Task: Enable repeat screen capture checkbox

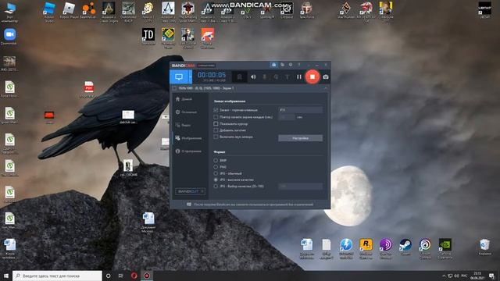Action: click(216, 117)
